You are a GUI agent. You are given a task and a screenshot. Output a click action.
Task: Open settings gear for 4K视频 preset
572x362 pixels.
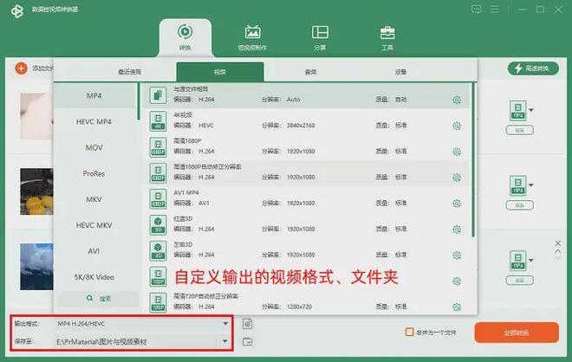[x=457, y=126]
